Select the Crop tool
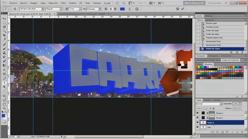 point(4,35)
